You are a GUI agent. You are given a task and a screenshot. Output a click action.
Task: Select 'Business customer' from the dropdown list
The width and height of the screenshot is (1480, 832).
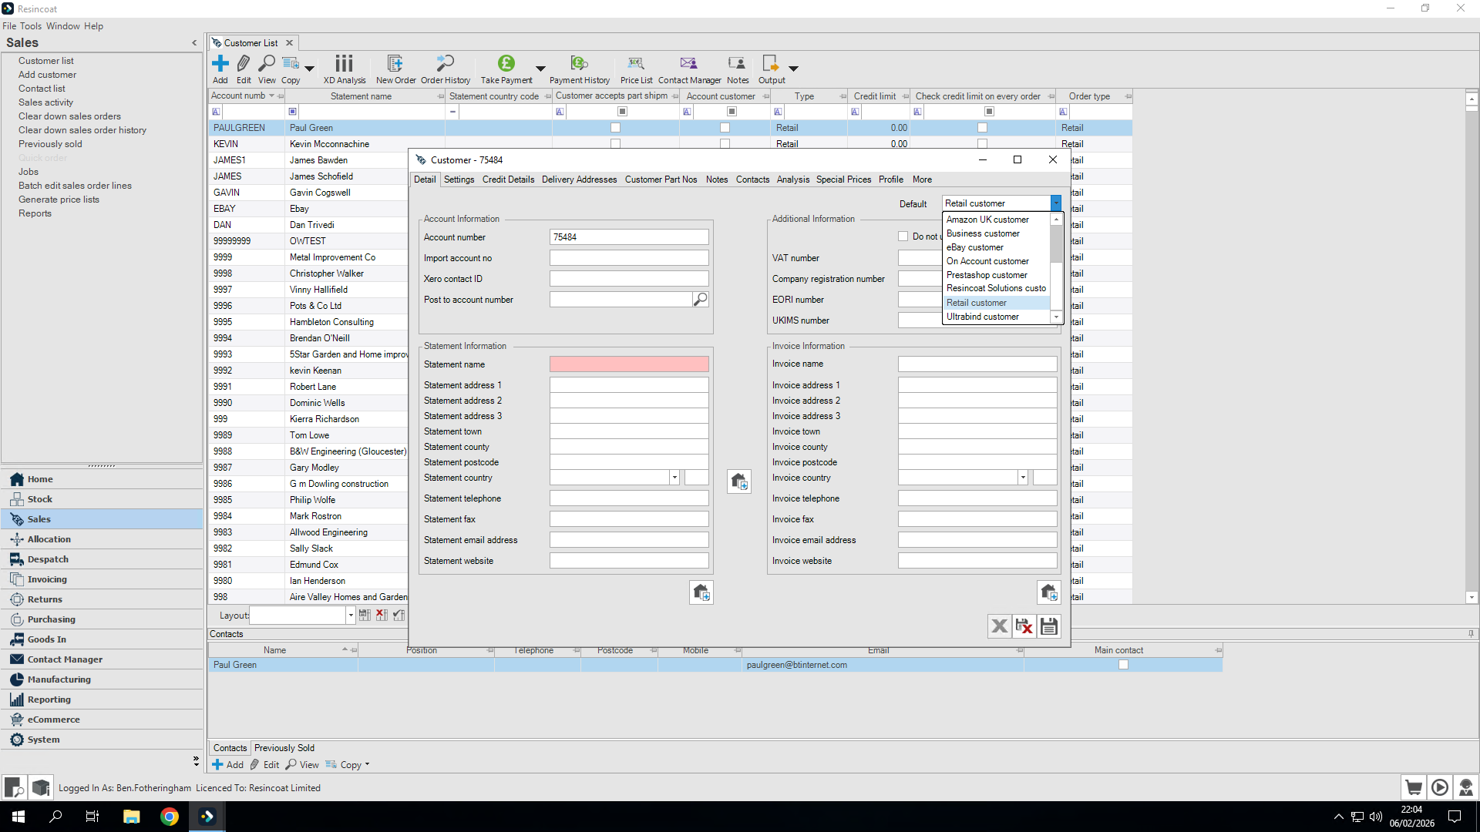coord(983,233)
